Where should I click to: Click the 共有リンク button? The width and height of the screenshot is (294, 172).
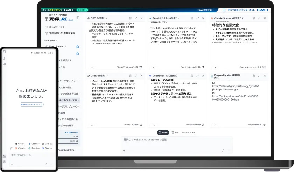point(189,132)
